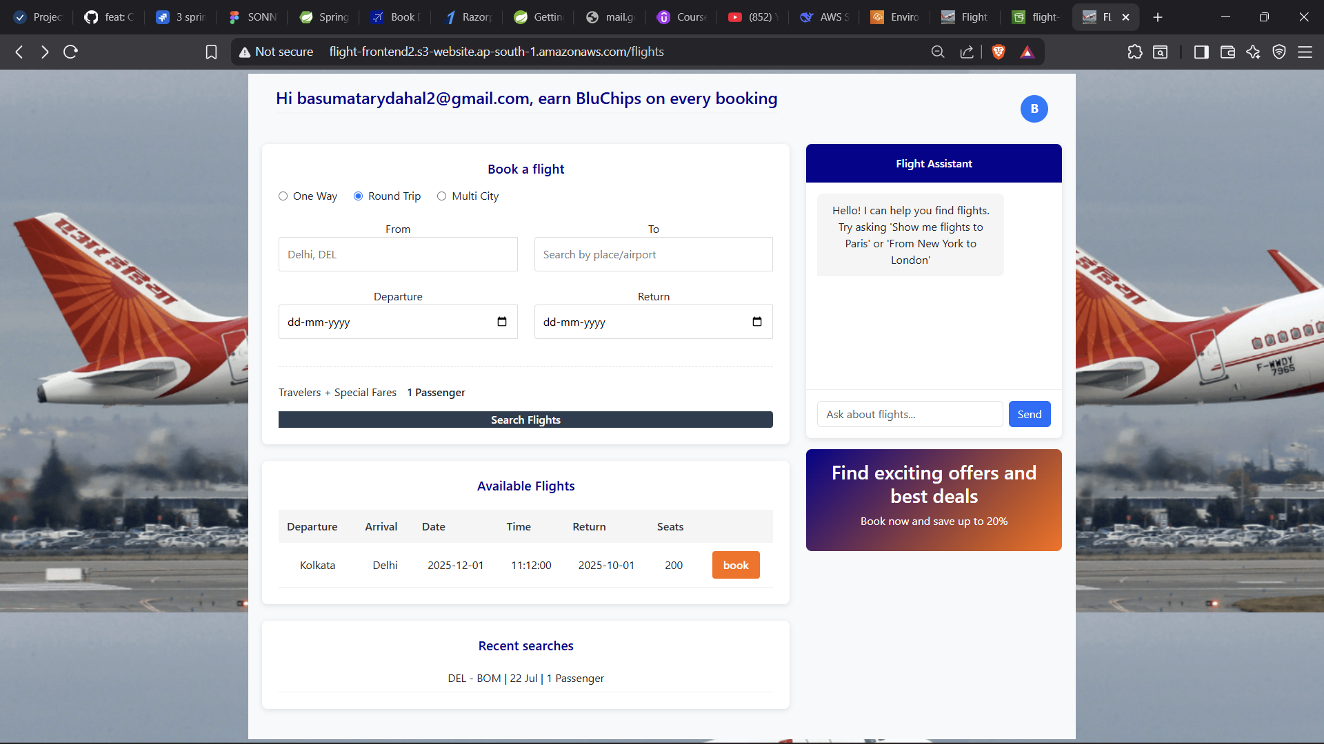Switch to the Spring tab
Viewport: 1324px width, 744px height.
click(324, 17)
